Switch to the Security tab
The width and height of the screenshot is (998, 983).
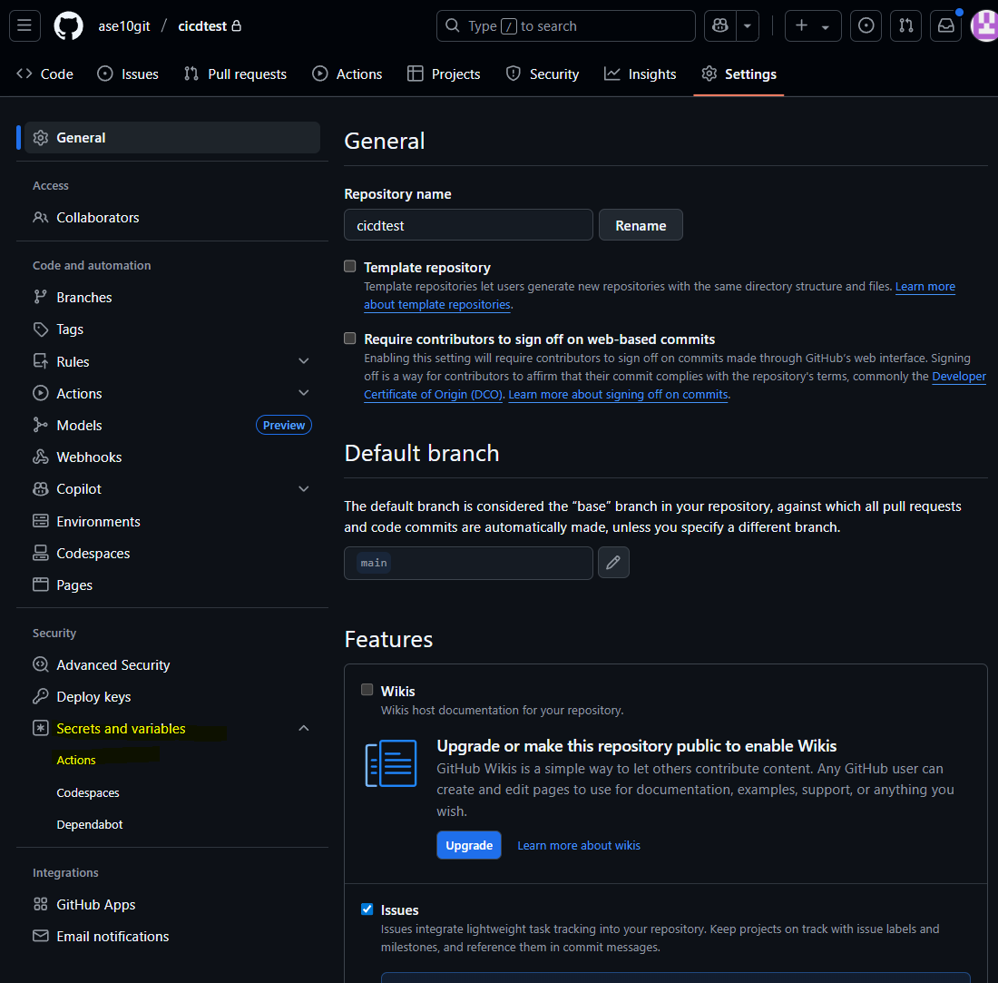[x=543, y=74]
